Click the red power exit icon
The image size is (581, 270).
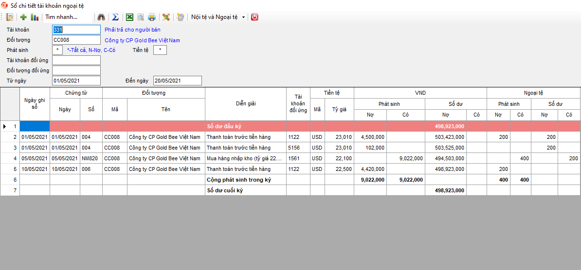(254, 17)
